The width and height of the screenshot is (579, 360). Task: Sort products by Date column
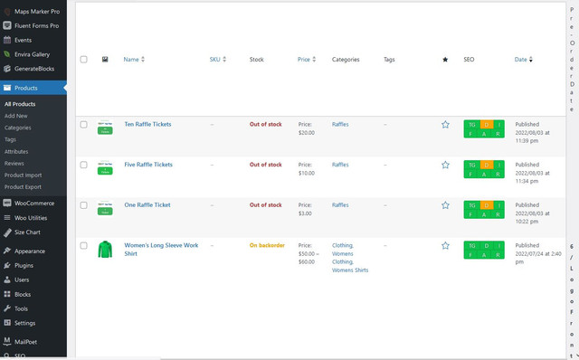coord(524,60)
